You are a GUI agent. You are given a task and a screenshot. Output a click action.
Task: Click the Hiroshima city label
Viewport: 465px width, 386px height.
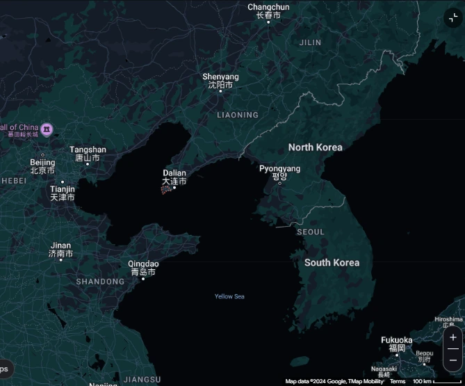click(448, 321)
